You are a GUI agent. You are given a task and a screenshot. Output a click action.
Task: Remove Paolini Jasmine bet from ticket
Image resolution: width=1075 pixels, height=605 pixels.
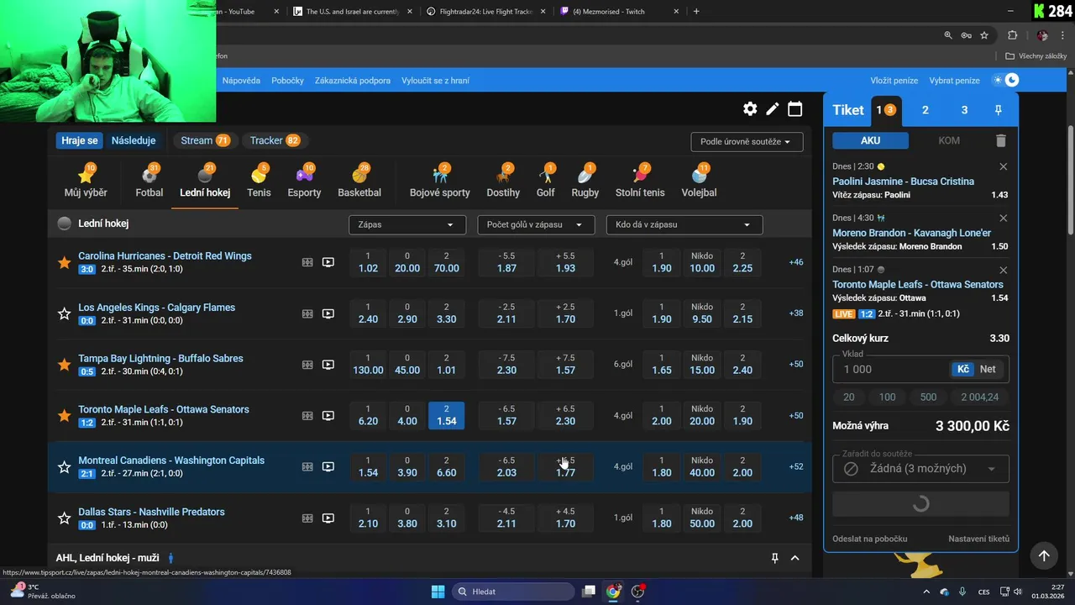click(x=1003, y=166)
